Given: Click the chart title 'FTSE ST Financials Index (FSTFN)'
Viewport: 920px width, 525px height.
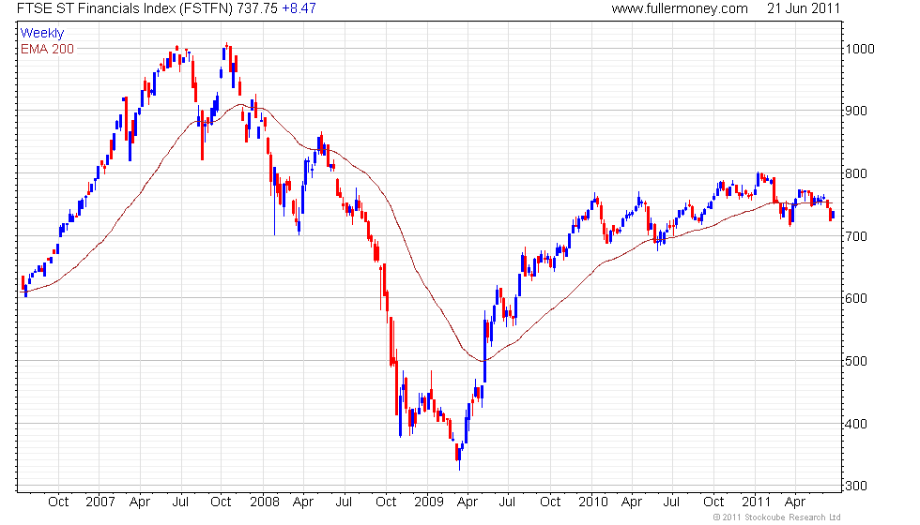Looking at the screenshot, I should pos(125,8).
